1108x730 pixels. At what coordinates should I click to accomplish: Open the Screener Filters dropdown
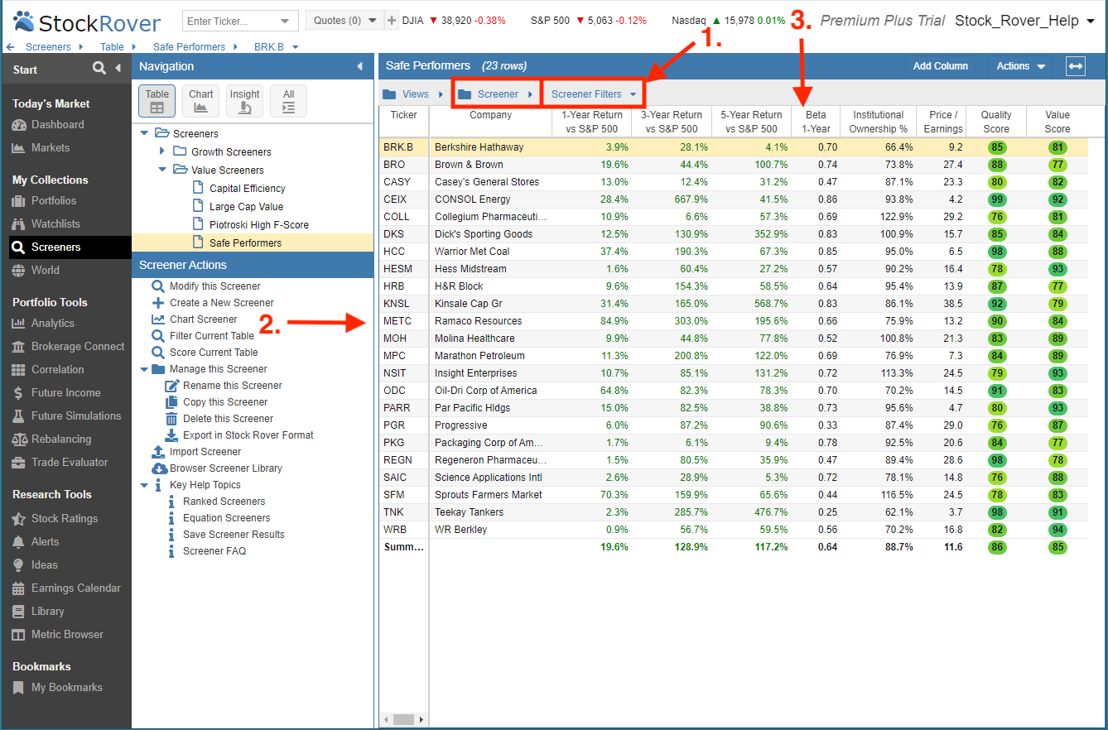click(594, 94)
